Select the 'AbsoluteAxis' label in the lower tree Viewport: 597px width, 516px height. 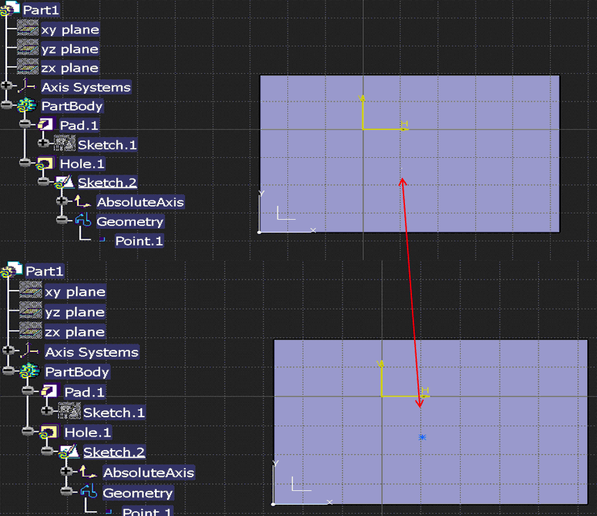(x=148, y=472)
